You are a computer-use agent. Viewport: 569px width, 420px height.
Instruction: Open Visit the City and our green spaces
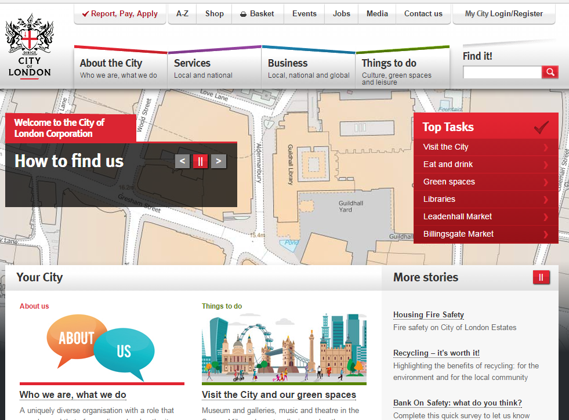[x=278, y=394]
